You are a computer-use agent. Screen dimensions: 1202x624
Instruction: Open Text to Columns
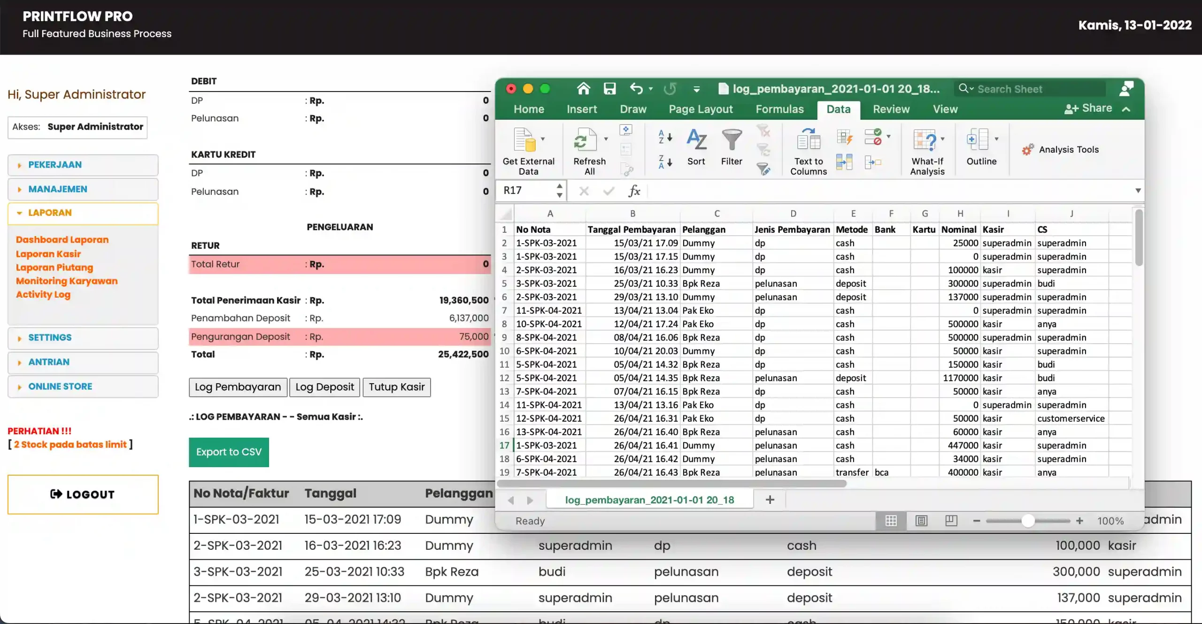click(808, 152)
